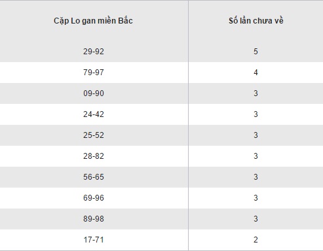Click the 'Số lần chưa về' column header
Screen dimensions: 323x251
(256, 21)
